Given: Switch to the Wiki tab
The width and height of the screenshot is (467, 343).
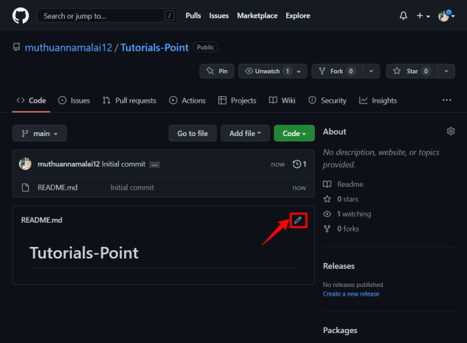Looking at the screenshot, I should [282, 101].
